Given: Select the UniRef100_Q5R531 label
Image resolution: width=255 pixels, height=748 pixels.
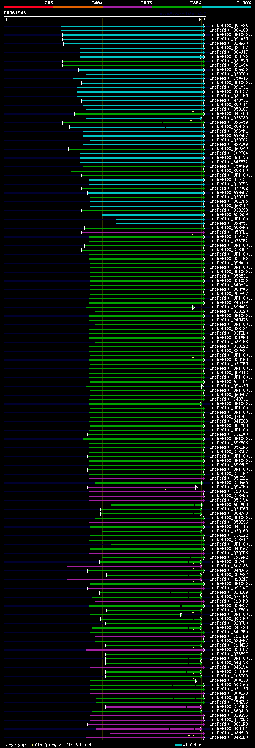Looking at the screenshot, I should 229,276.
